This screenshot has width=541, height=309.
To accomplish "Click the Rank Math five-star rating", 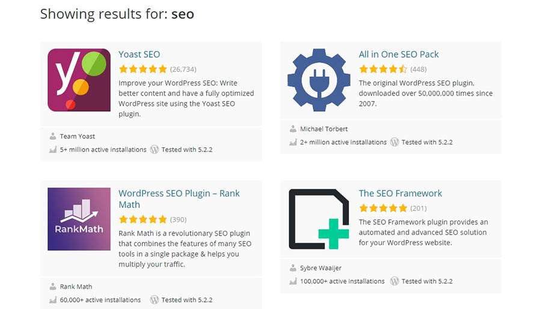I will 143,219.
